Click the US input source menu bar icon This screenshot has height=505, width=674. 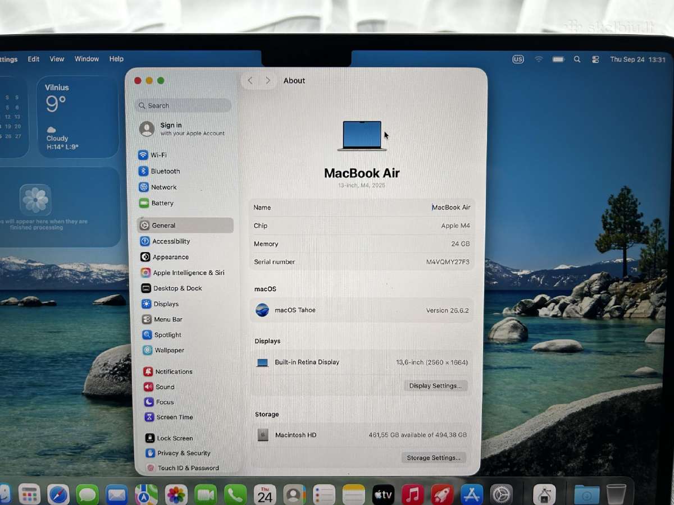tap(518, 59)
